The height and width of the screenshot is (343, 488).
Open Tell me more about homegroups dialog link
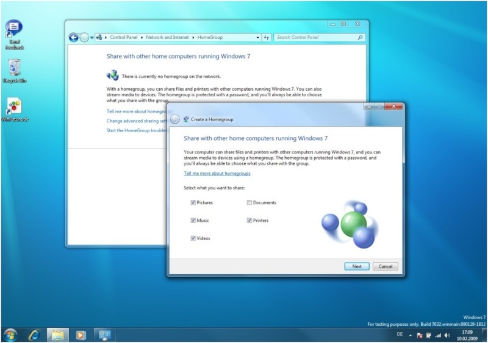coord(217,174)
